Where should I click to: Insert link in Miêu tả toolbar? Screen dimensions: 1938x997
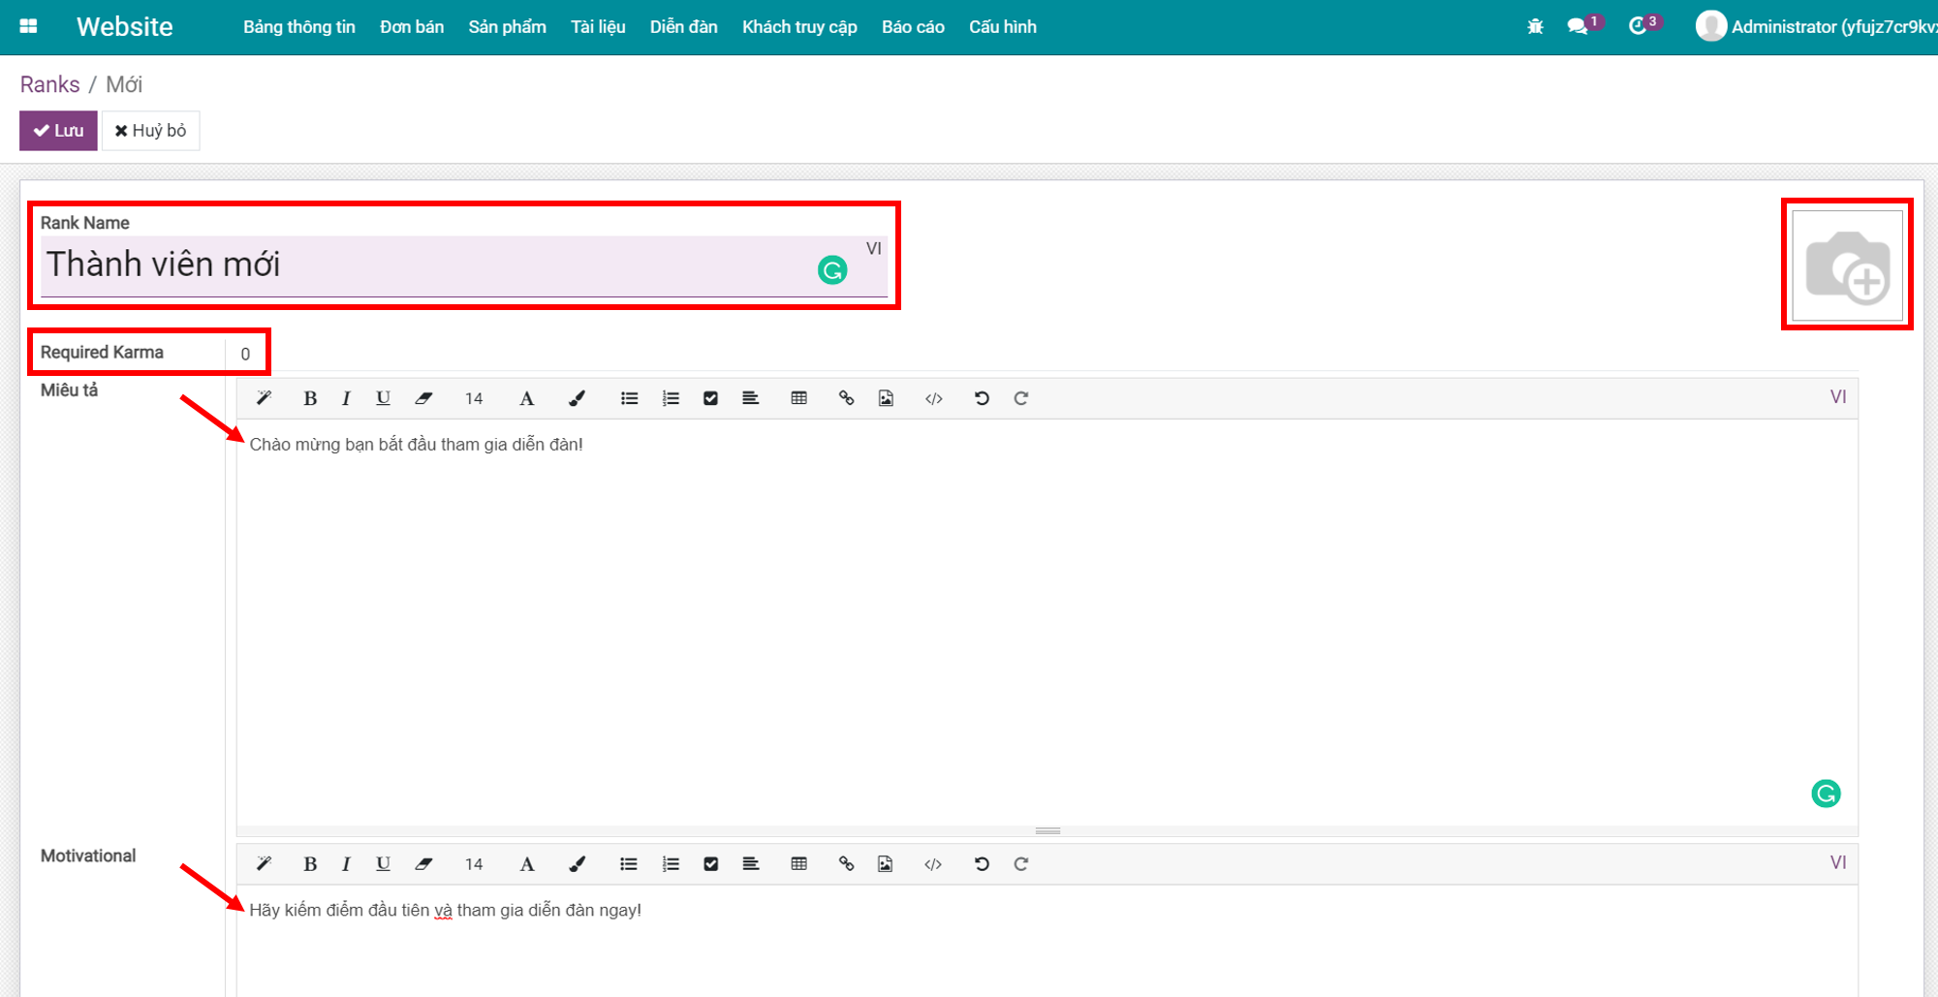pos(846,398)
